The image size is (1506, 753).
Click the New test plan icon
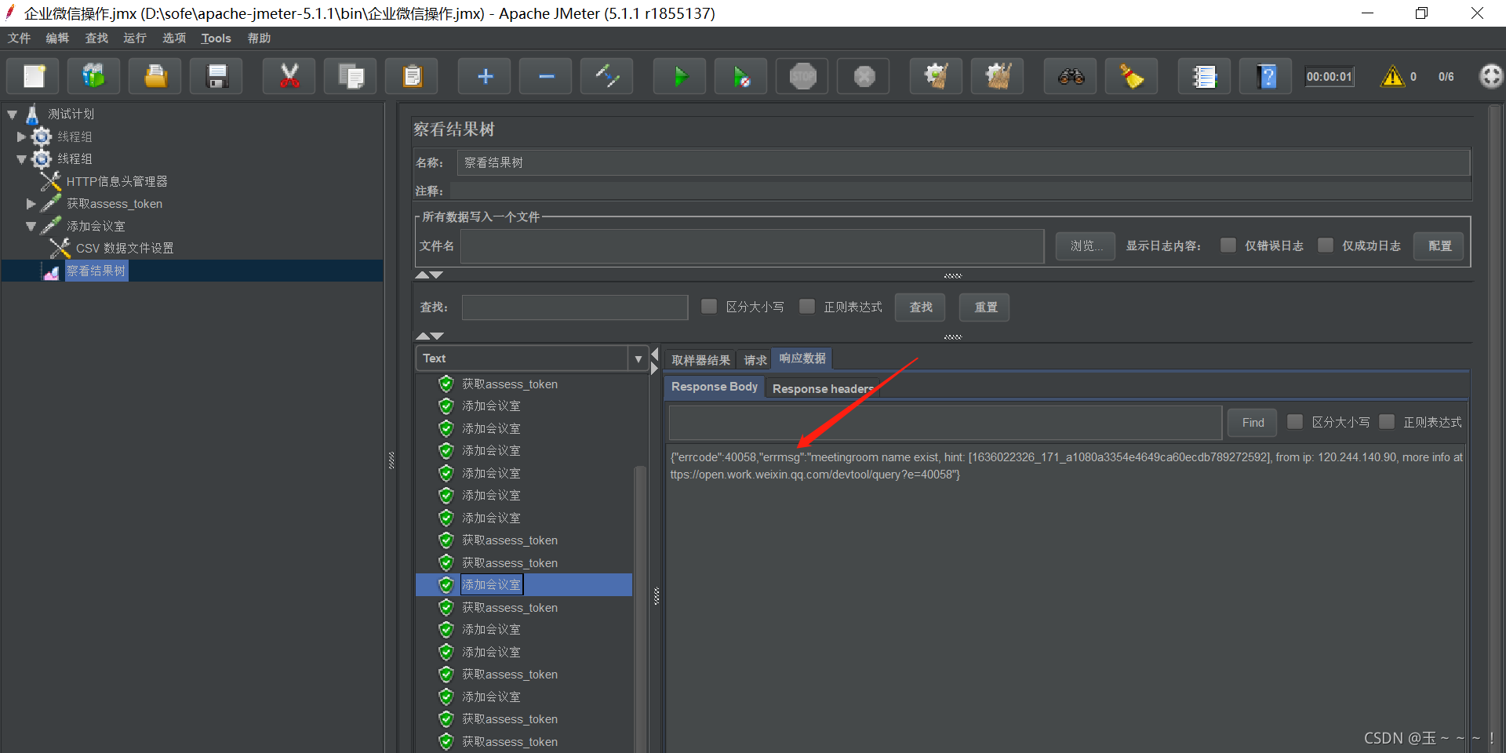tap(33, 76)
